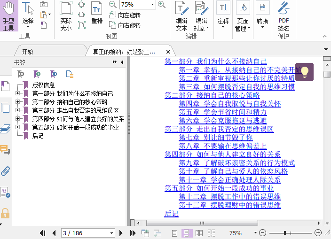The width and height of the screenshot is (331, 239).
Task: Open the Comments side panel
Action: point(5,150)
